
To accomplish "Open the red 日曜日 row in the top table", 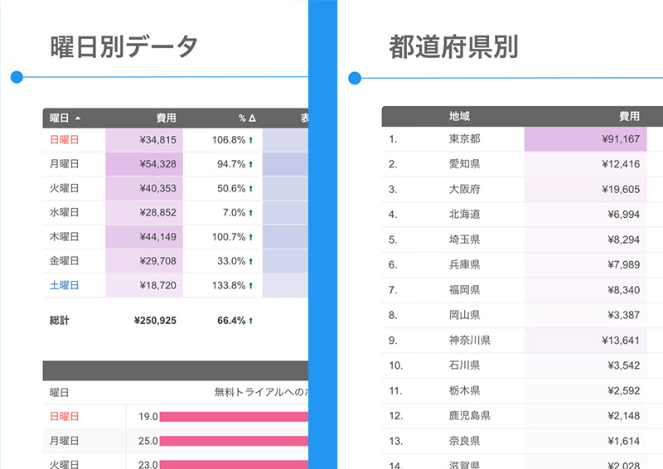I will click(x=65, y=140).
